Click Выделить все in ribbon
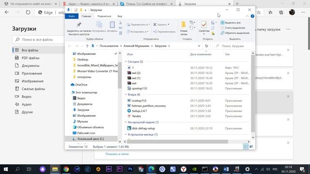This screenshot has height=174, width=310. (231, 23)
